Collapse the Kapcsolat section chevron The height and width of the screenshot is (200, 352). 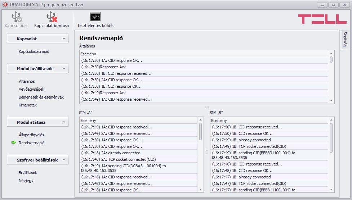[64, 38]
